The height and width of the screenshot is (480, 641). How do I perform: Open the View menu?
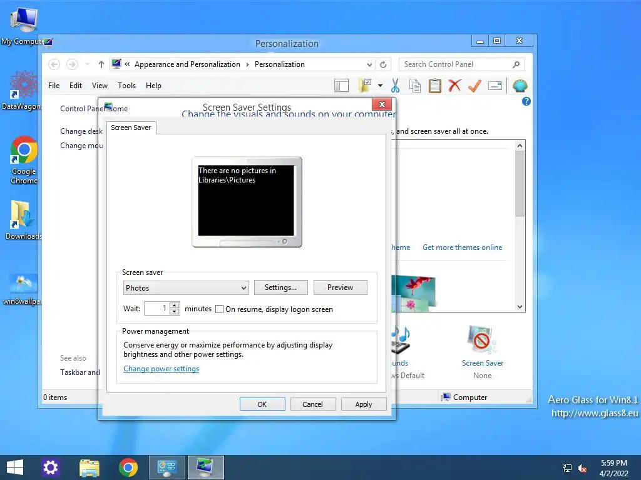point(100,85)
